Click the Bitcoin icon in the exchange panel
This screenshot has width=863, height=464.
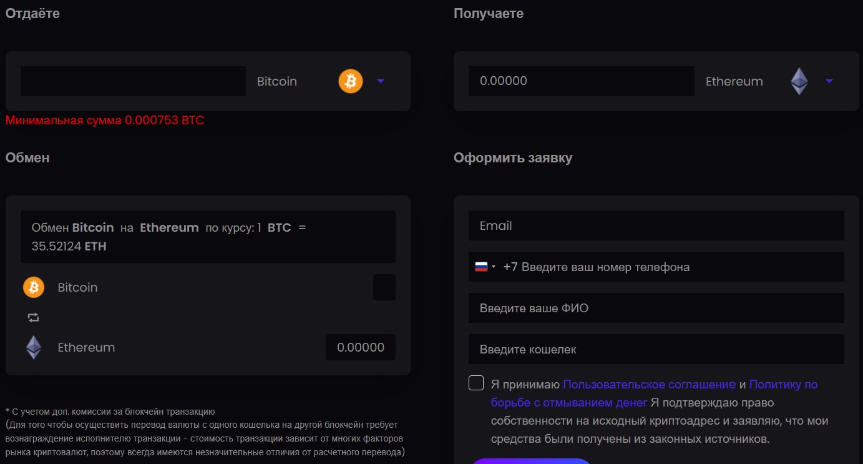click(34, 287)
